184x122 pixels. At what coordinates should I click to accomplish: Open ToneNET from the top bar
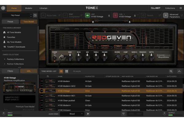[x=156, y=8]
